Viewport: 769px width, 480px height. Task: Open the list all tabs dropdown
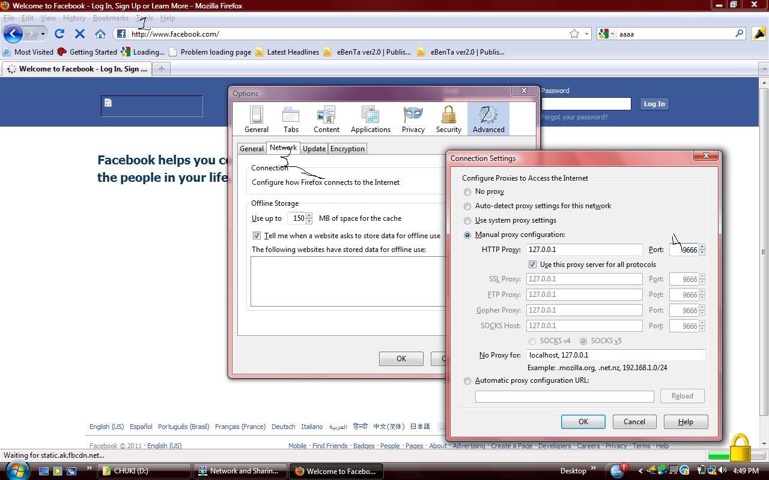point(764,69)
